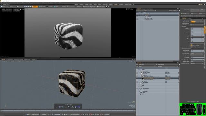Viewport: 206px width, 116px height.
Task: Select the X projection axis button
Action: point(193,22)
